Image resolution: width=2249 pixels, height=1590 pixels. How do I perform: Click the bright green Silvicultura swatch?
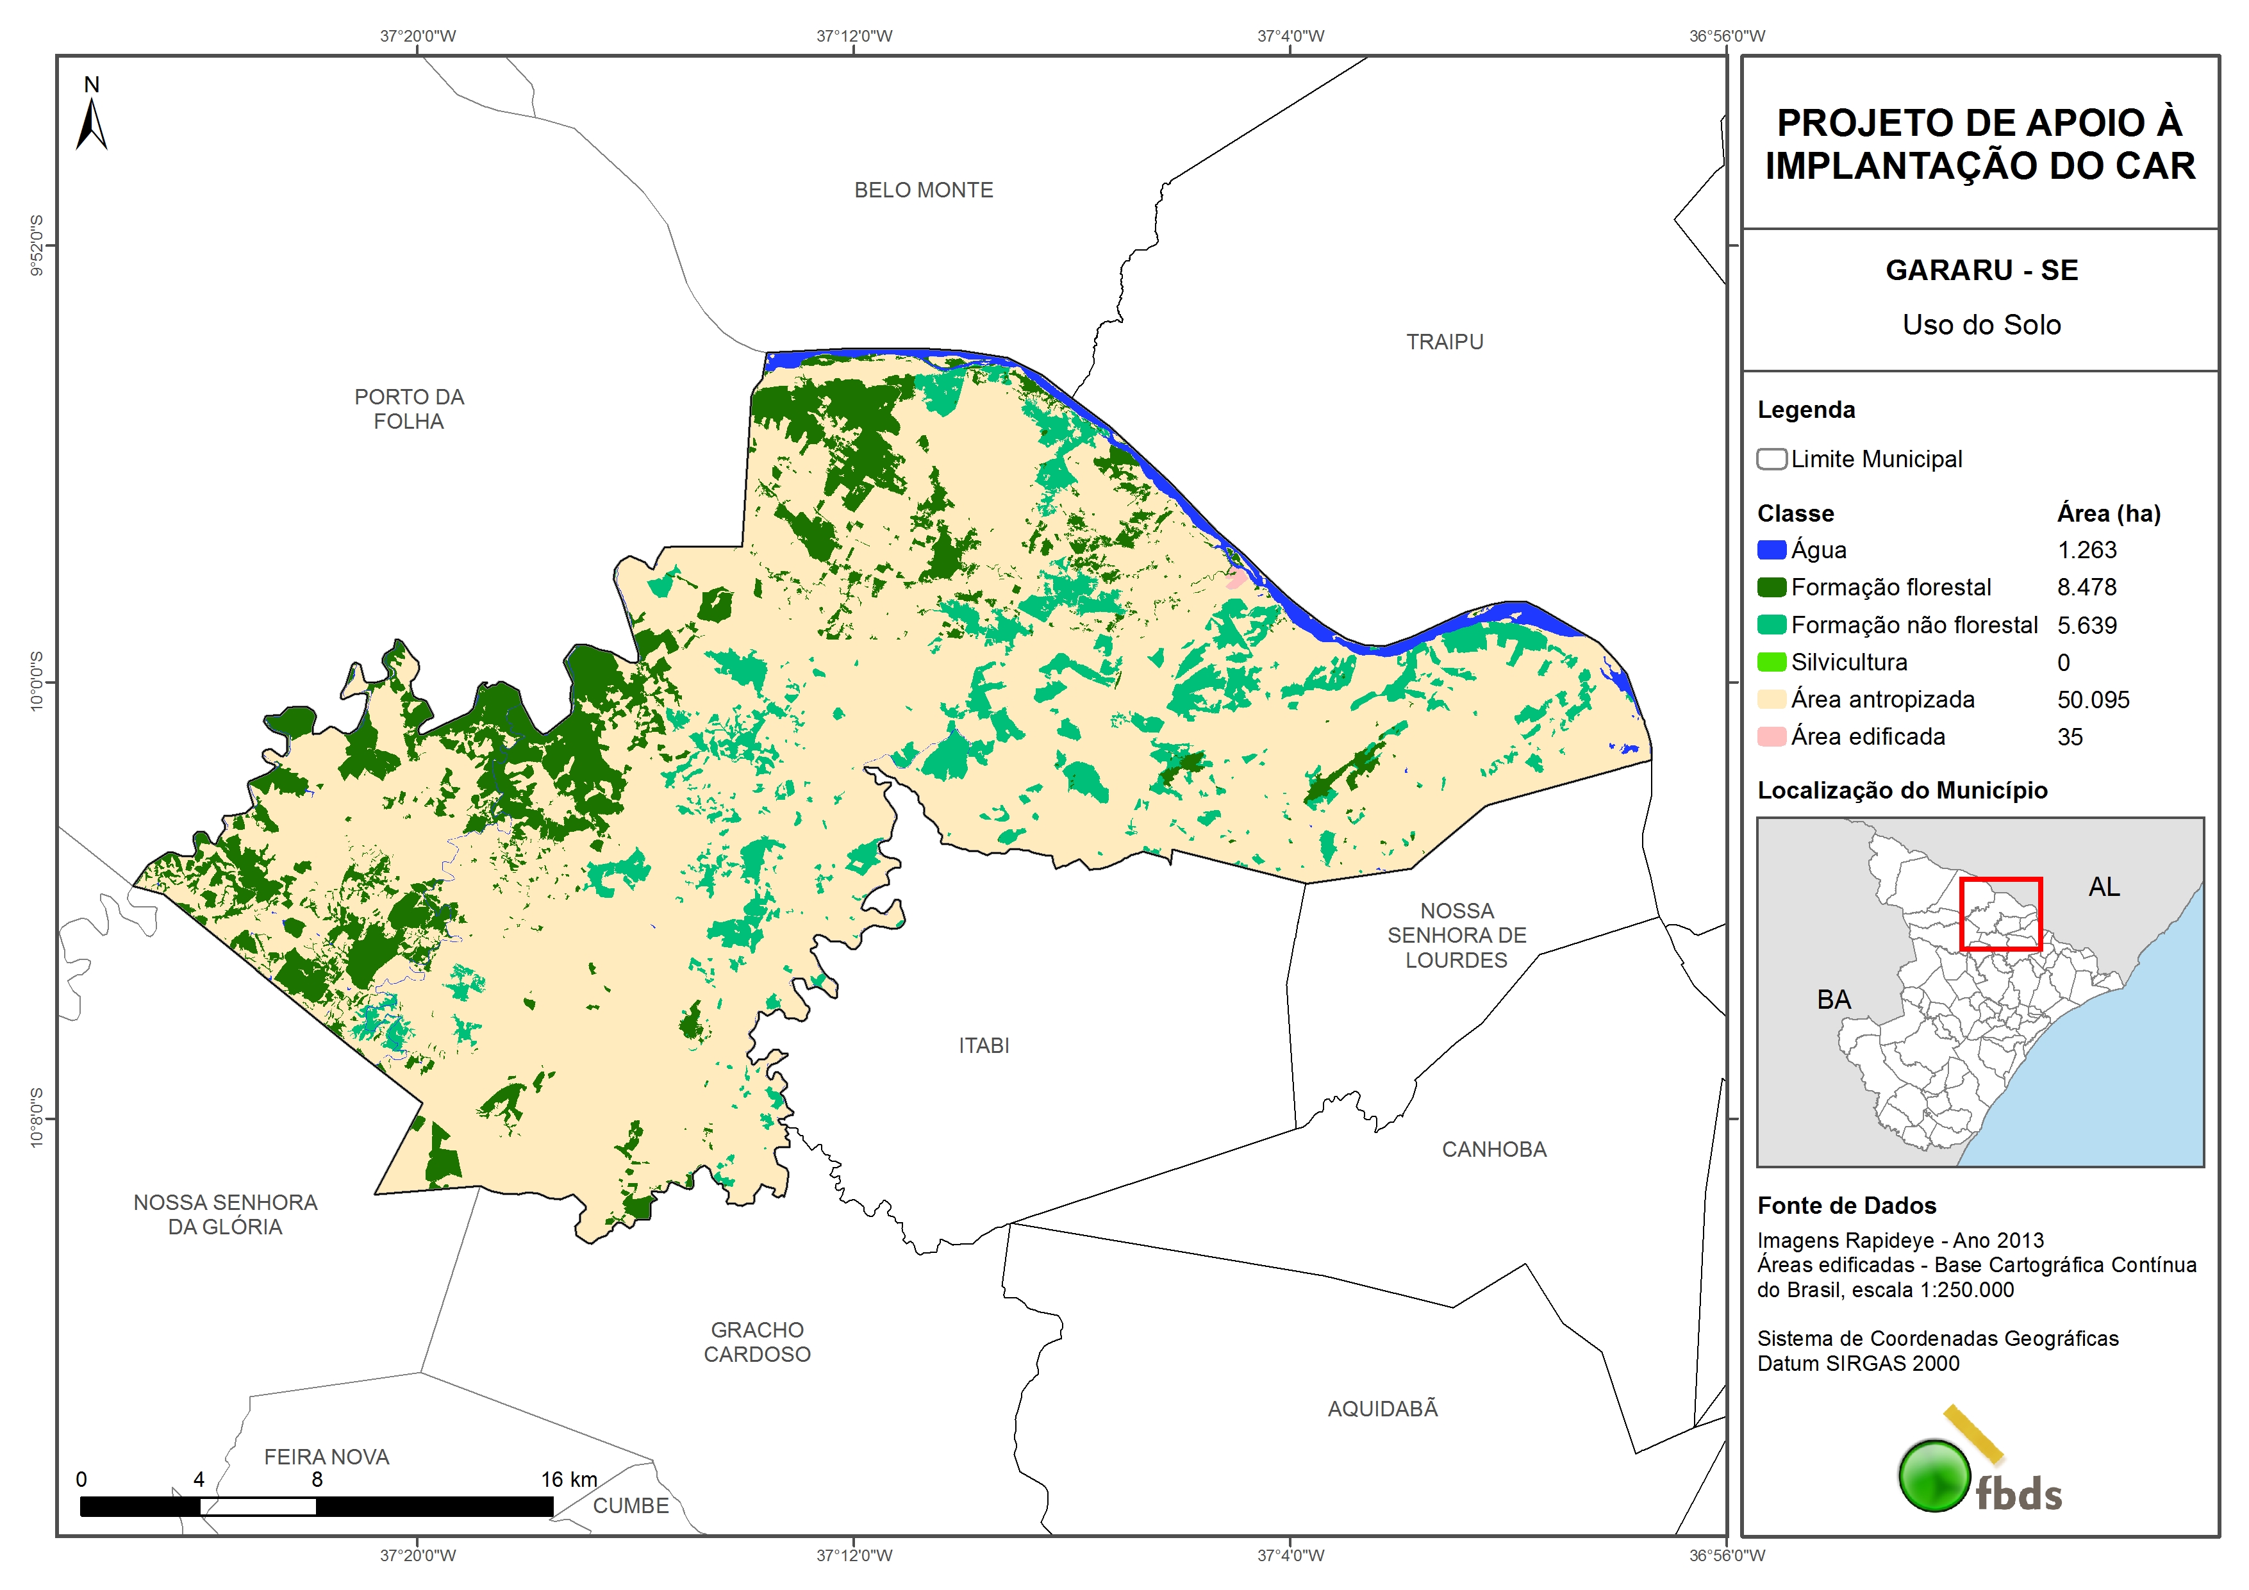[x=1771, y=662]
